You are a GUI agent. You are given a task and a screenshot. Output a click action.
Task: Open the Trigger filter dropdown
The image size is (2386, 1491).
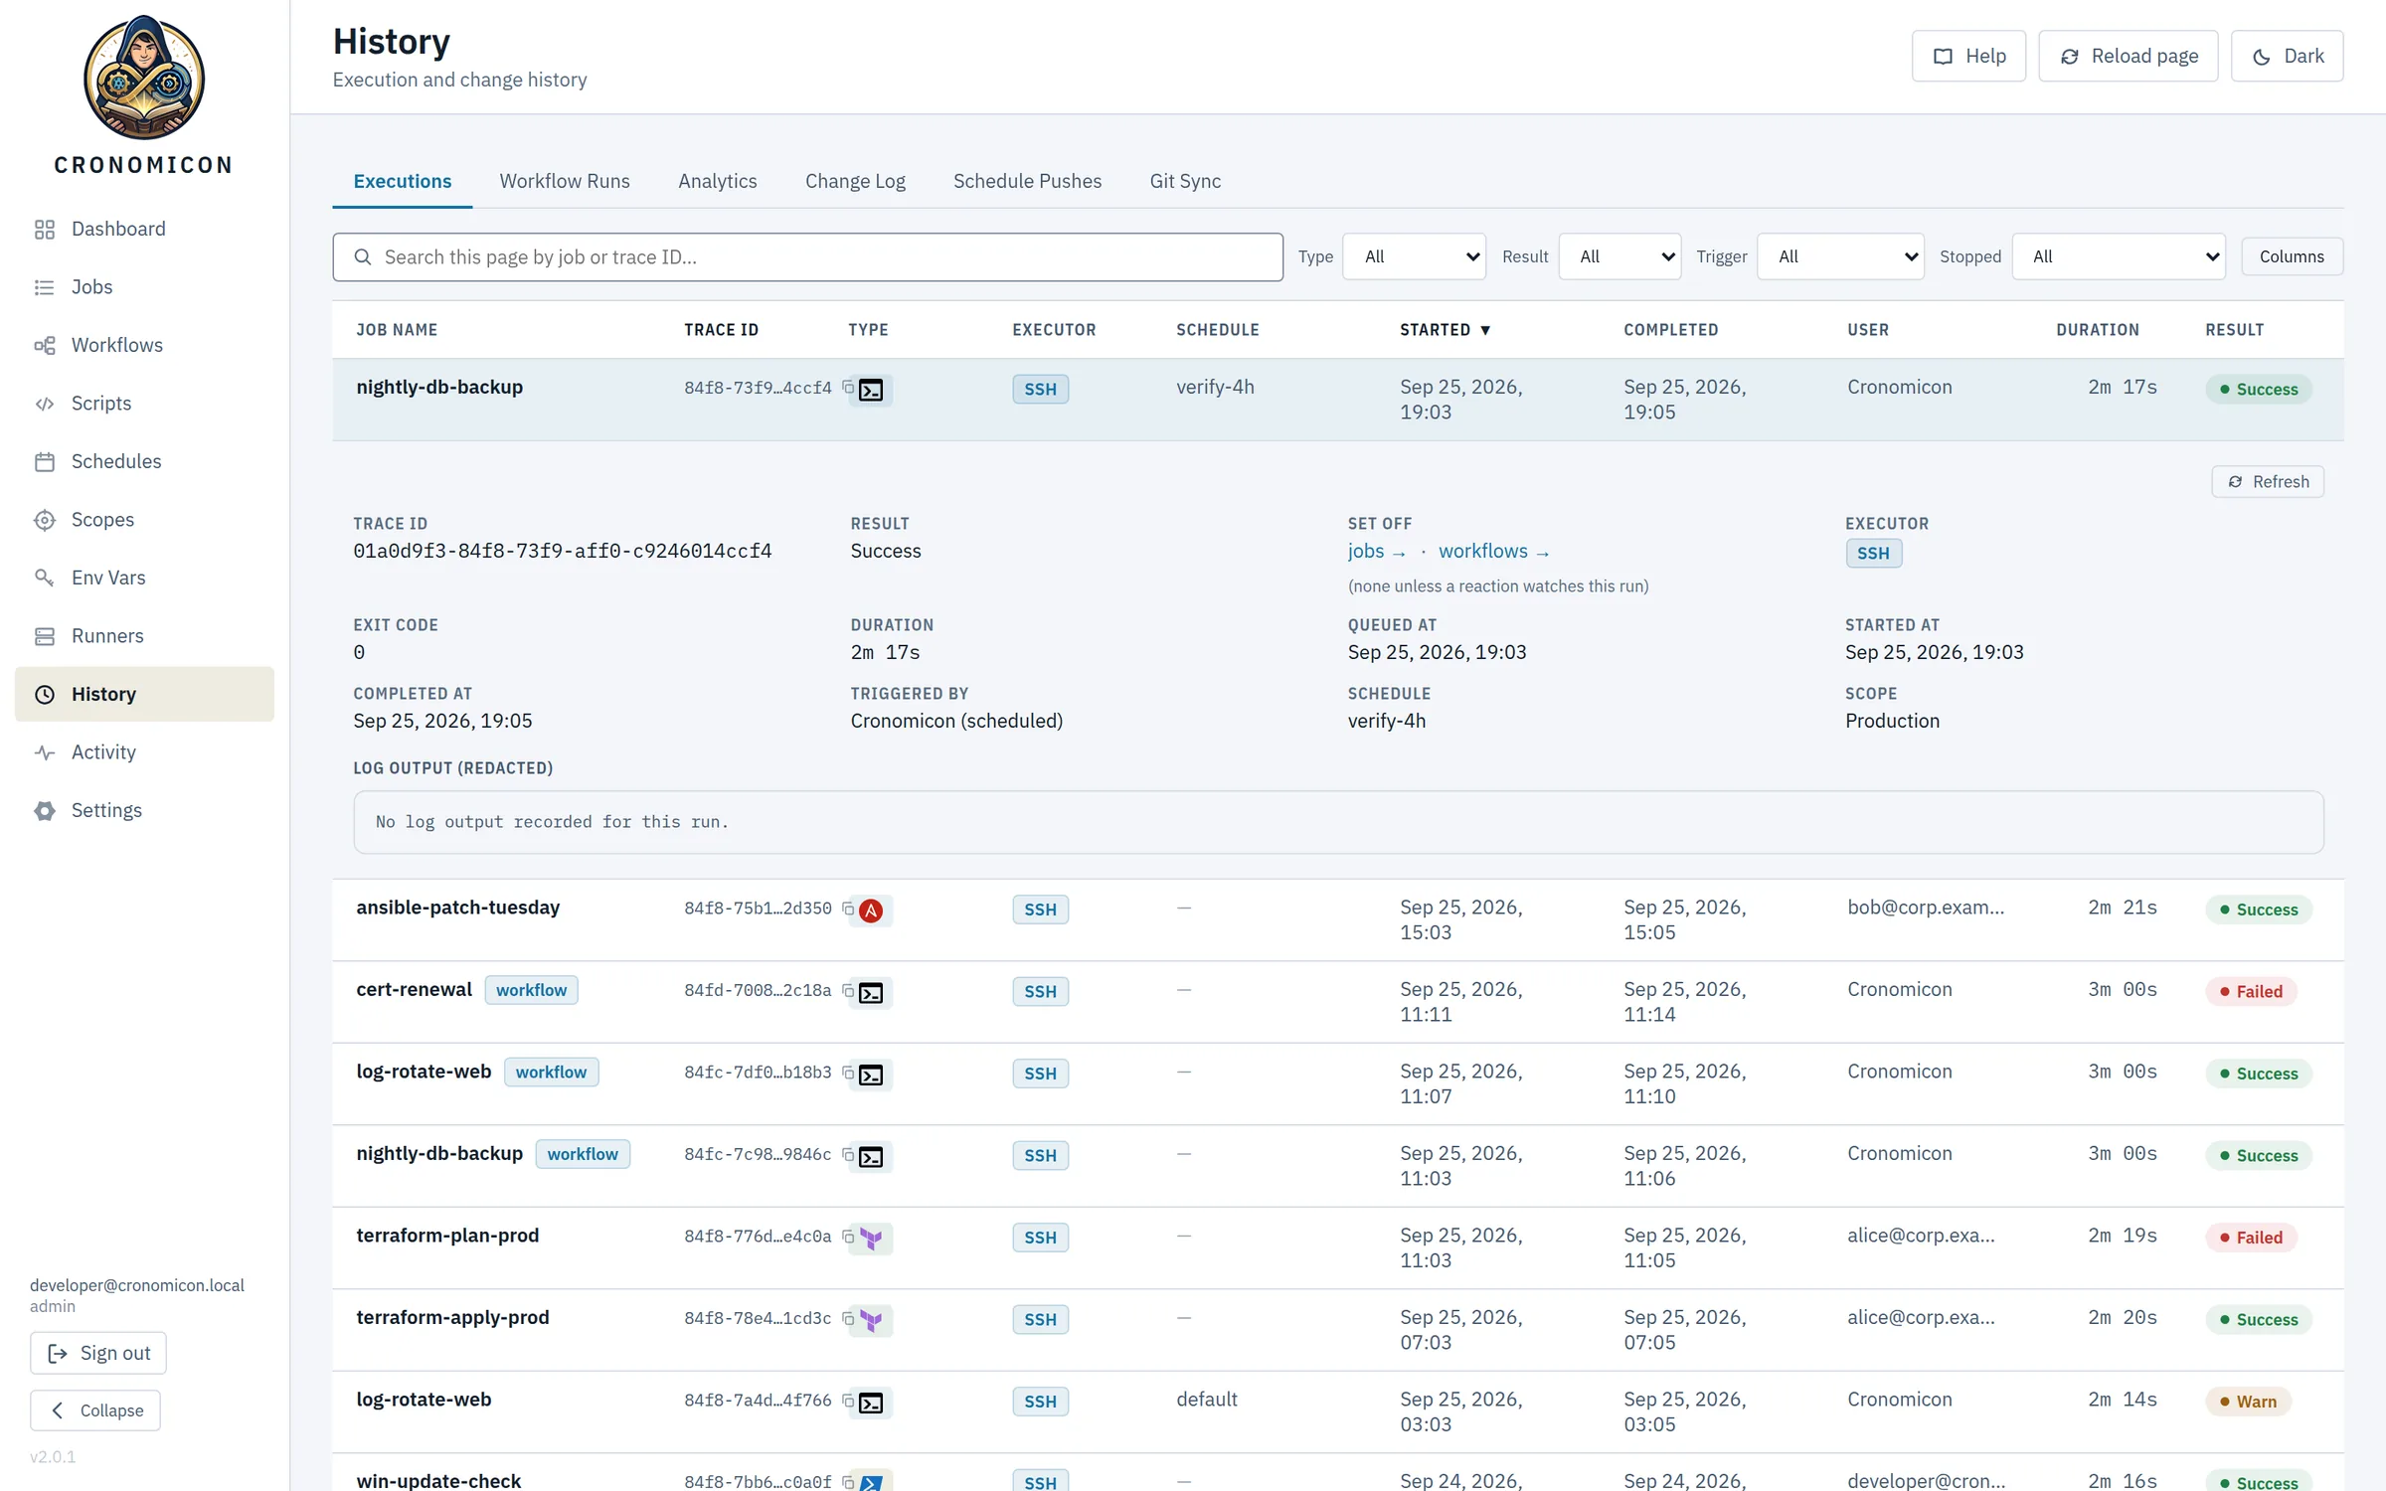coord(1840,256)
